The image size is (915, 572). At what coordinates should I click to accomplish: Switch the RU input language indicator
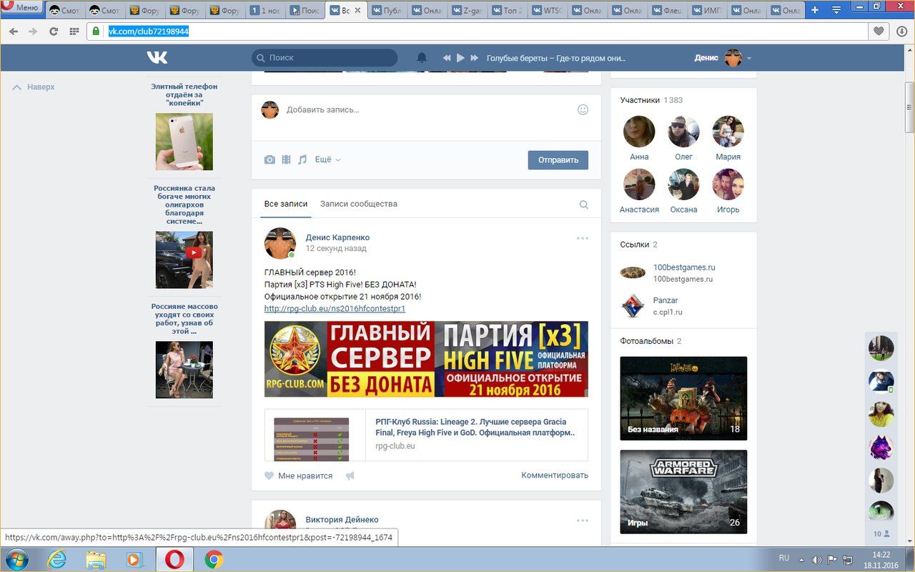783,557
